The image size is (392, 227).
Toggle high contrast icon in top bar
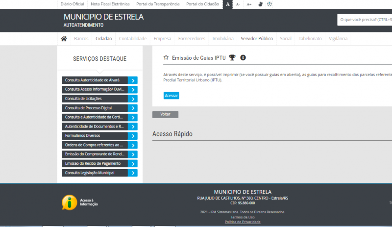coord(260,4)
